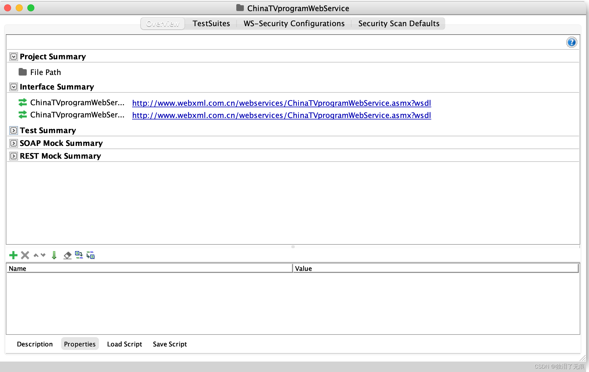Collapse the Project Summary section
The width and height of the screenshot is (589, 372).
tap(14, 57)
